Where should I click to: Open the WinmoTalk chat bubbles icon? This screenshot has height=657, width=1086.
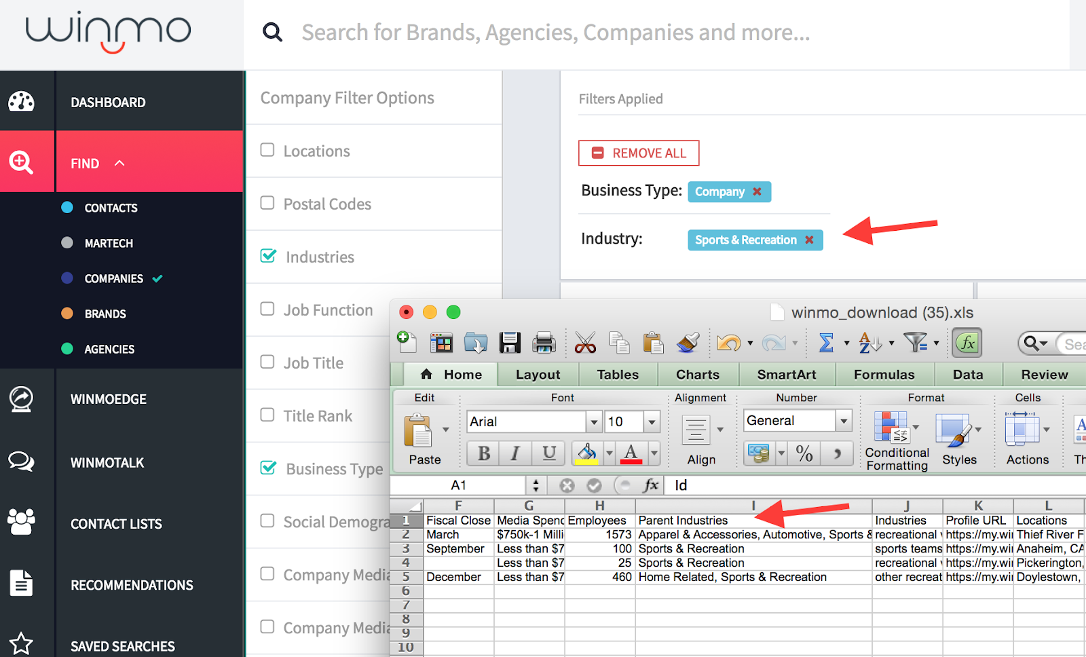[x=21, y=462]
